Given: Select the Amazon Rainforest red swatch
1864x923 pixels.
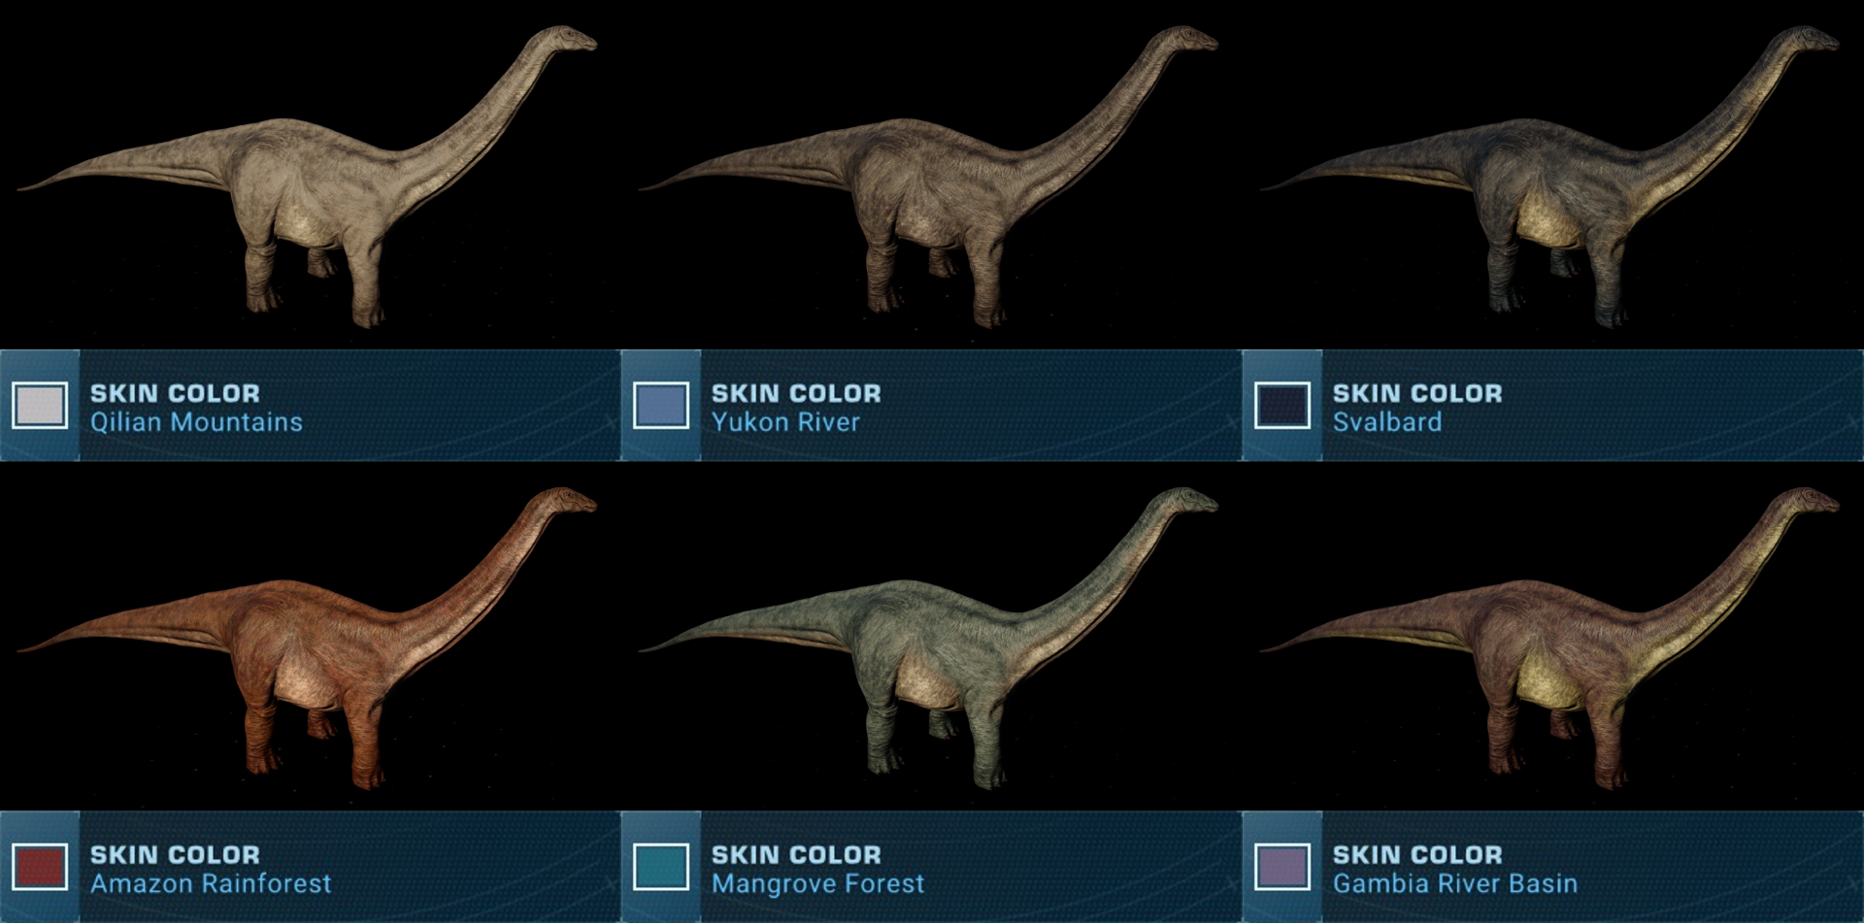Looking at the screenshot, I should [40, 867].
